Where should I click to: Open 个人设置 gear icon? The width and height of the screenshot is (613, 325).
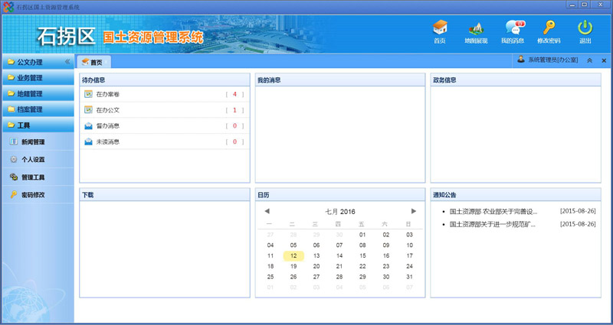point(14,160)
